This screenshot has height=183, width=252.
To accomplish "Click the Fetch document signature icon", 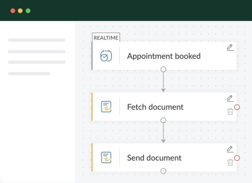I will [x=106, y=107].
